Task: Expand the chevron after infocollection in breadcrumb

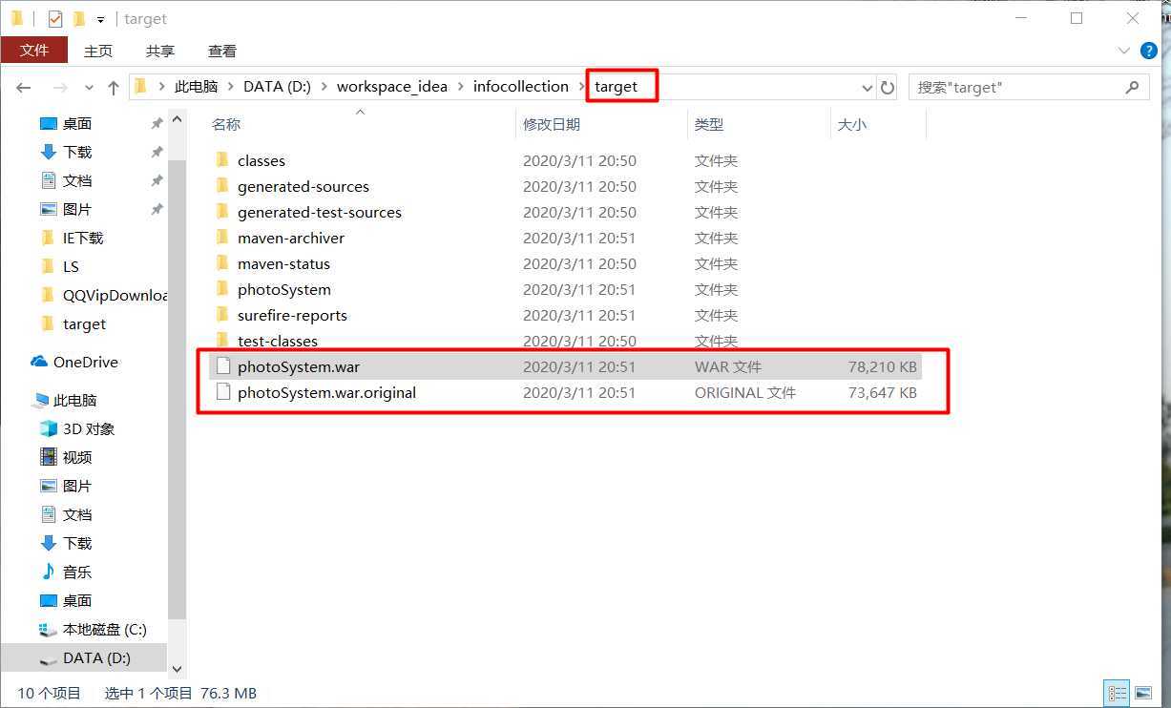Action: click(581, 87)
